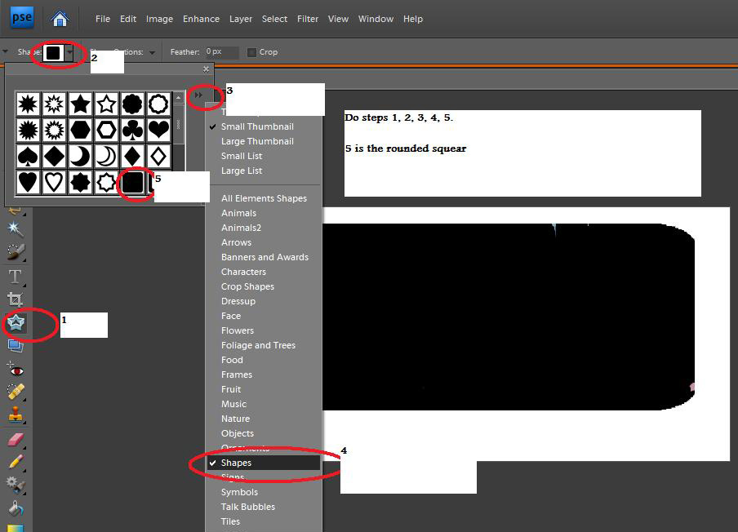Click the Feather value input field
The height and width of the screenshot is (532, 738).
220,52
